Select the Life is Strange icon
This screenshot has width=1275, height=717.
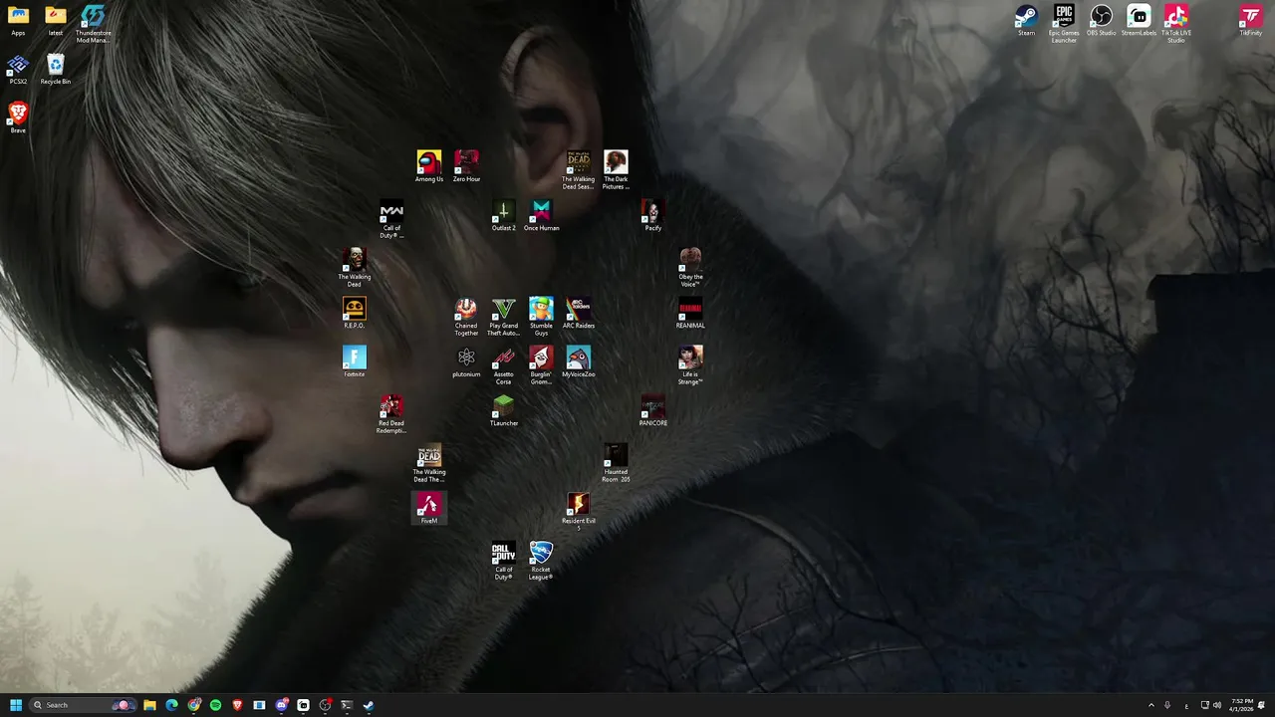[690, 365]
